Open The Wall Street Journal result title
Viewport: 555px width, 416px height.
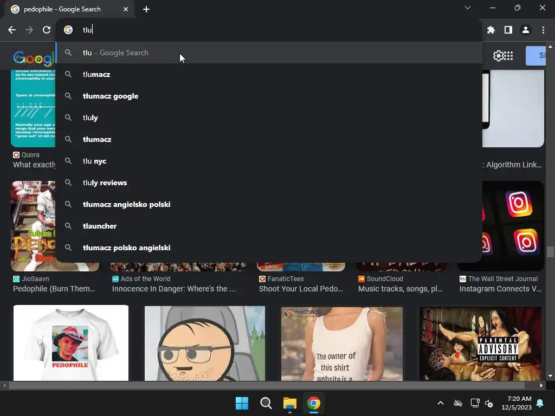(500, 289)
